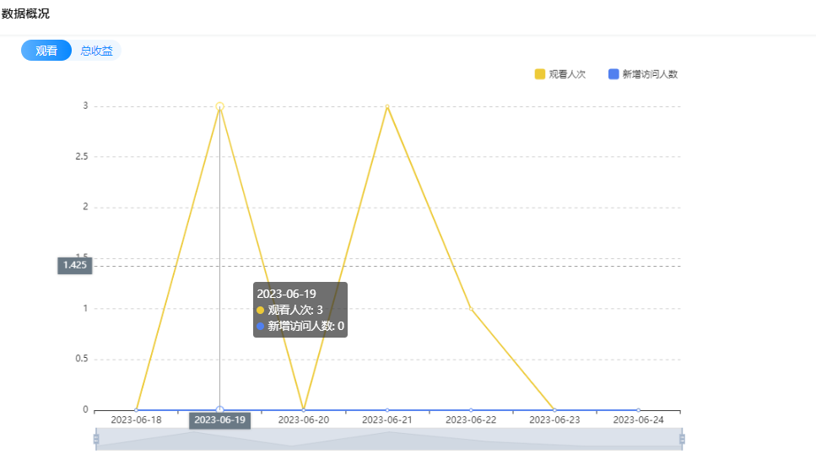Click the highlighted 2023-06-19 axis label

(219, 419)
